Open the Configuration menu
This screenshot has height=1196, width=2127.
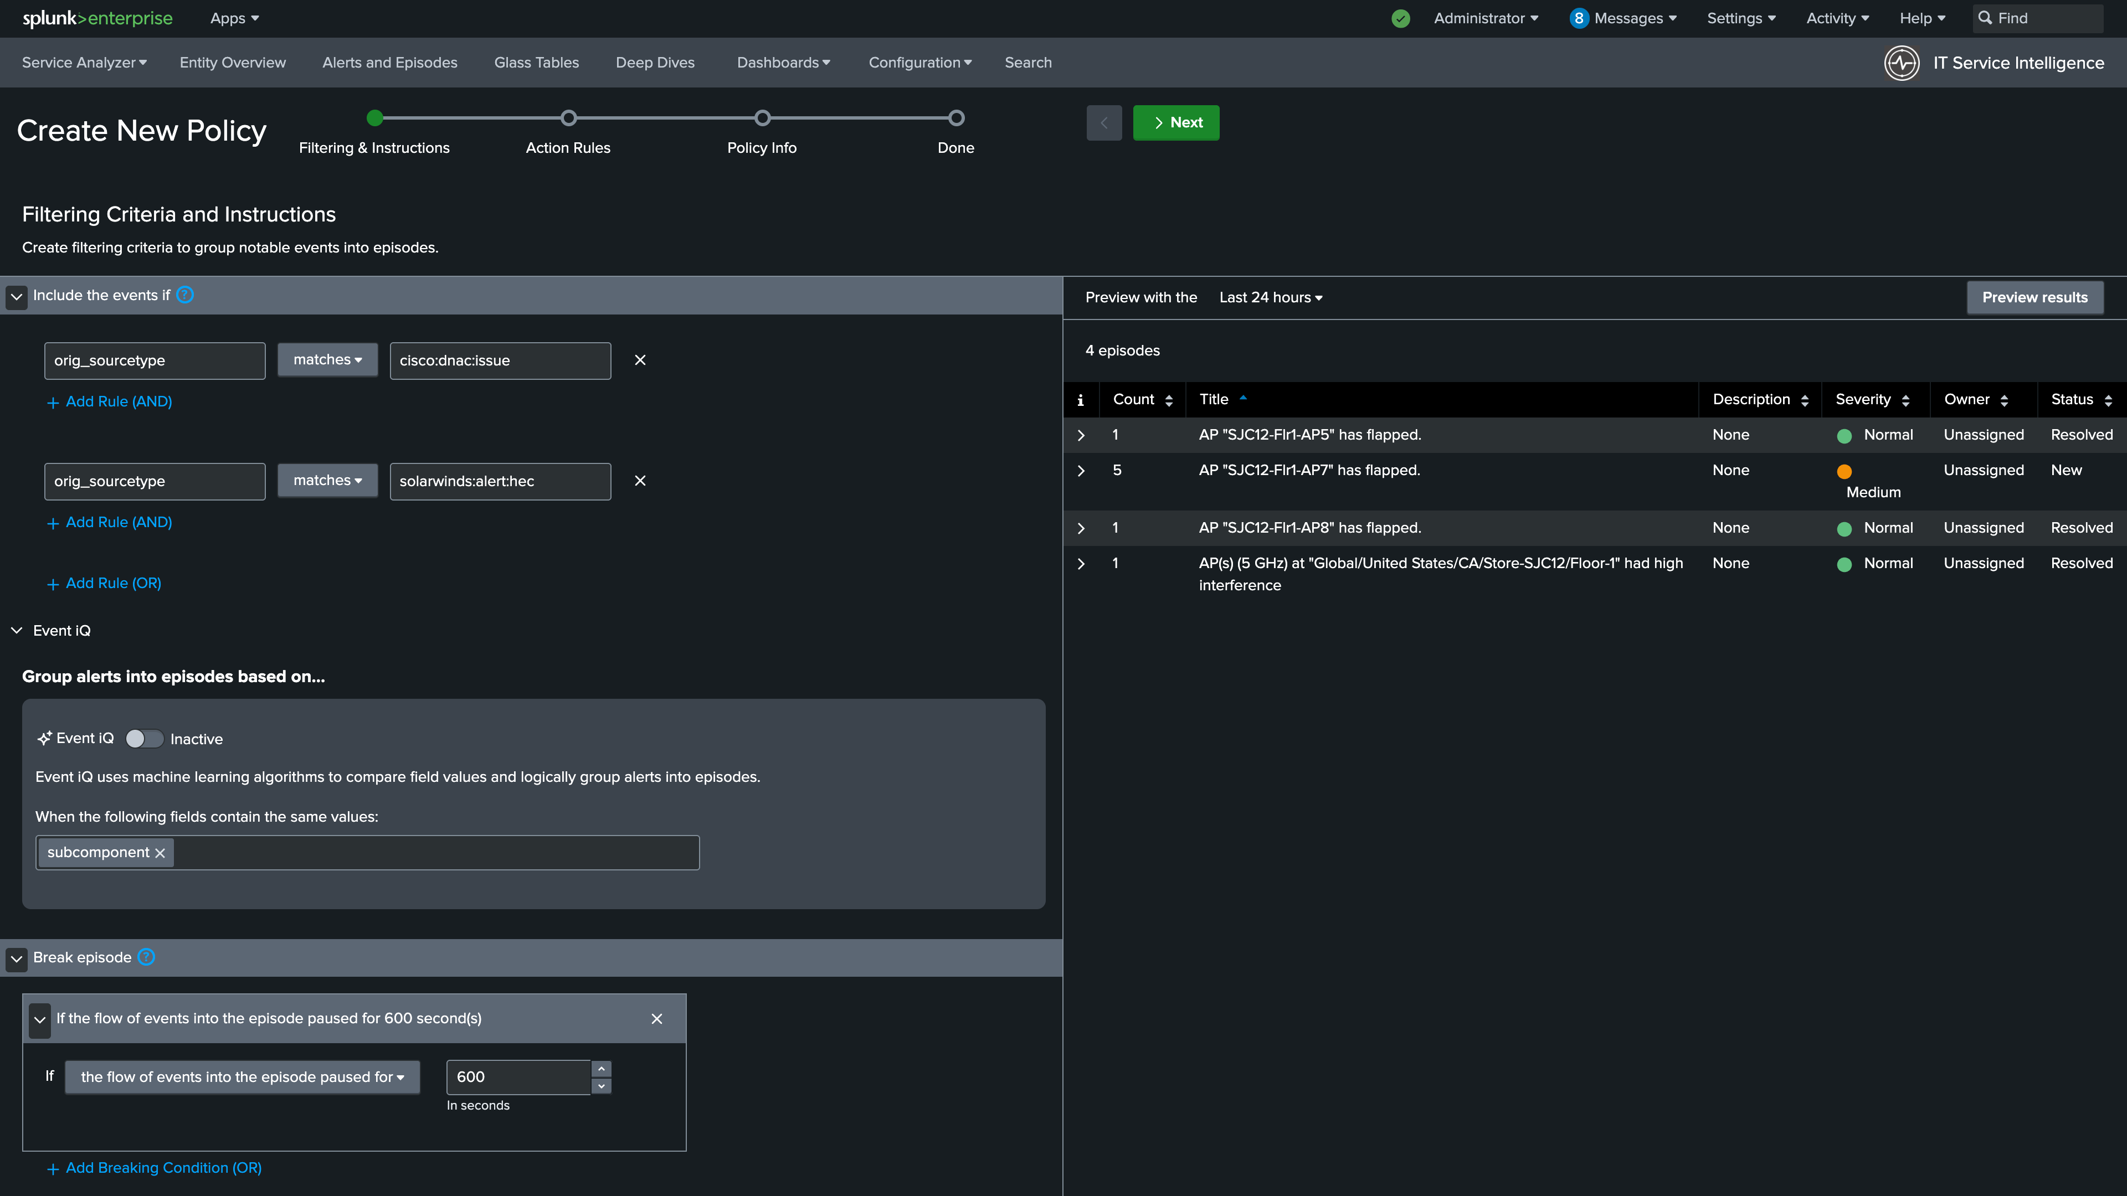pos(920,63)
